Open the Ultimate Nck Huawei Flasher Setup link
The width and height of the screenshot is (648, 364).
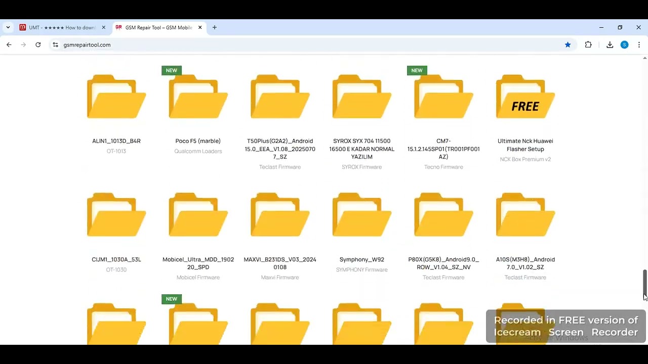pos(525,145)
